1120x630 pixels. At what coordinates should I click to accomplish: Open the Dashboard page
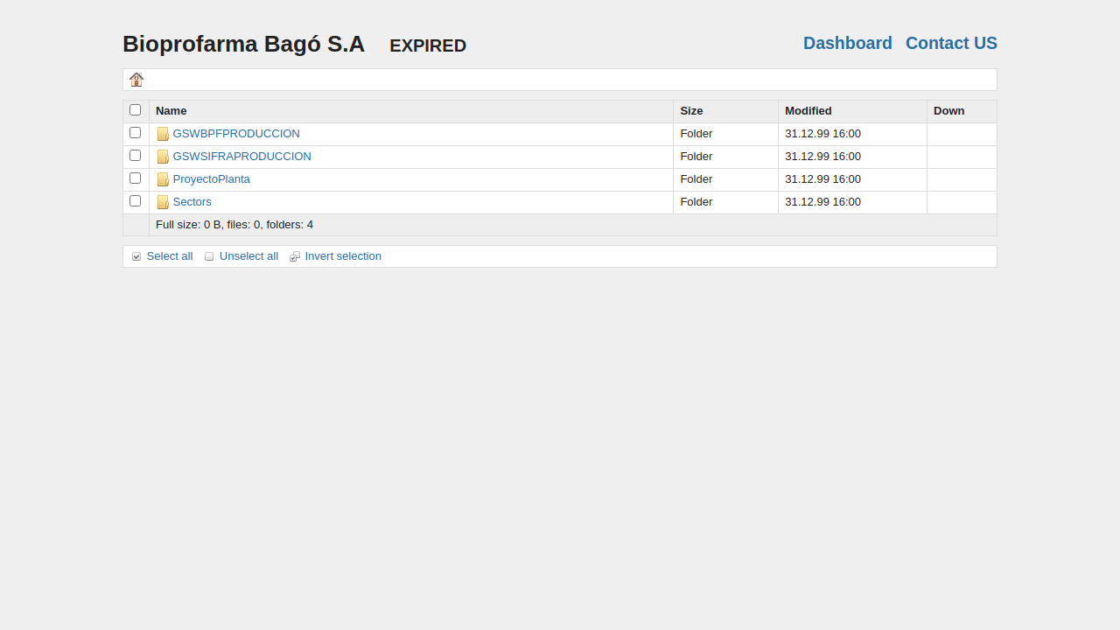click(x=847, y=43)
